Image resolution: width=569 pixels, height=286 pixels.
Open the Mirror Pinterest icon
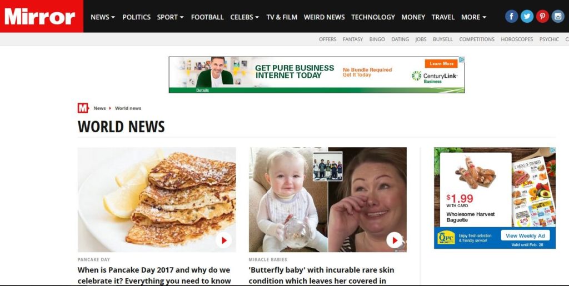pyautogui.click(x=542, y=16)
